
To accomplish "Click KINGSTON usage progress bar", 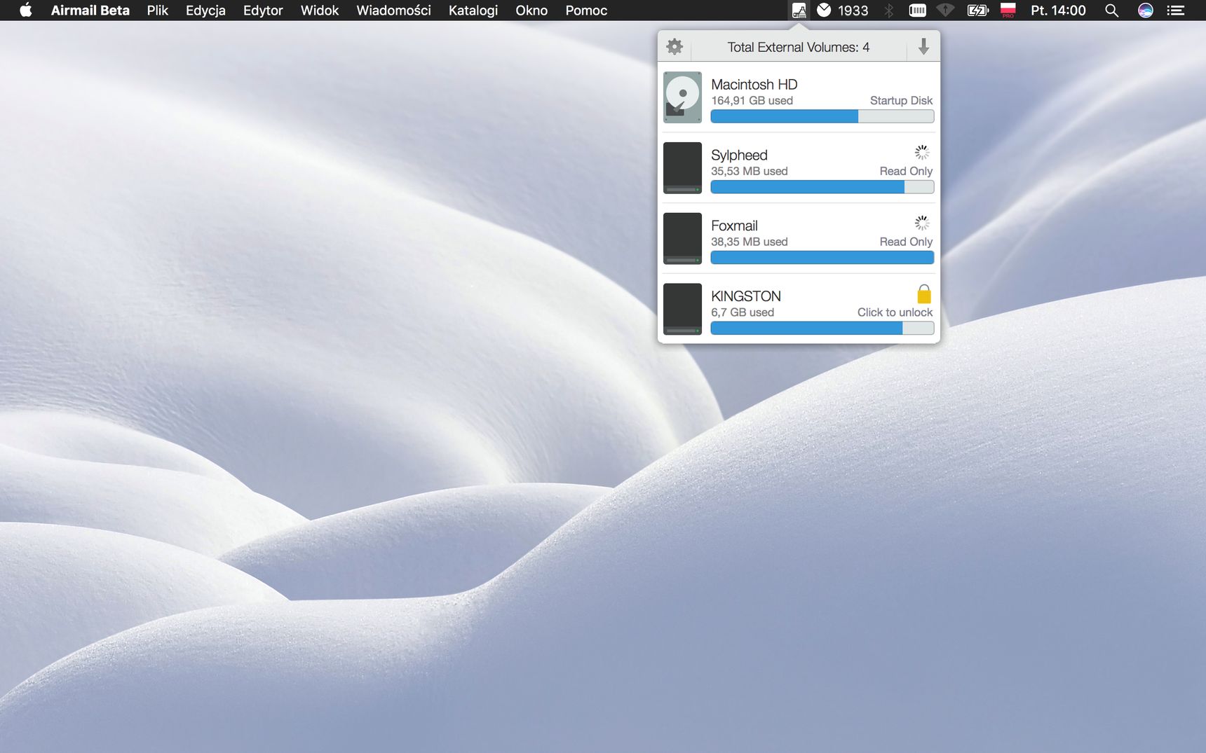I will (x=822, y=328).
